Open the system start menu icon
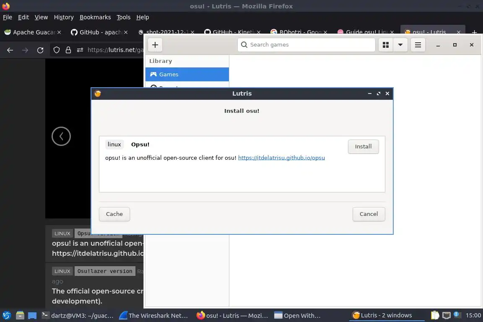 (6, 316)
